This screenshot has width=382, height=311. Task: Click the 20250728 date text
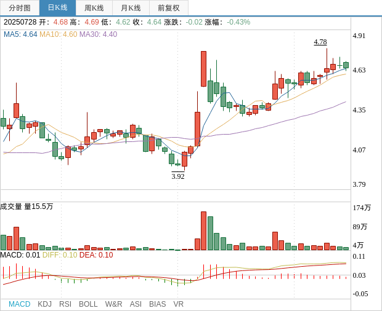pyautogui.click(x=20, y=22)
